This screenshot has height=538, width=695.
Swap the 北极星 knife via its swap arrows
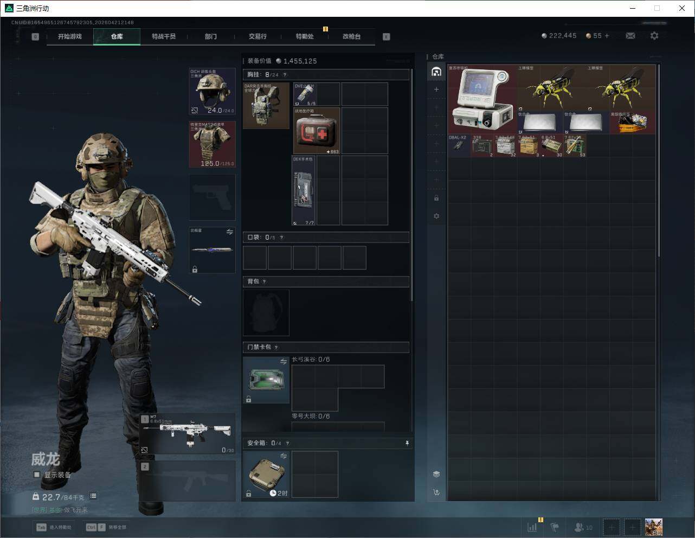click(229, 232)
